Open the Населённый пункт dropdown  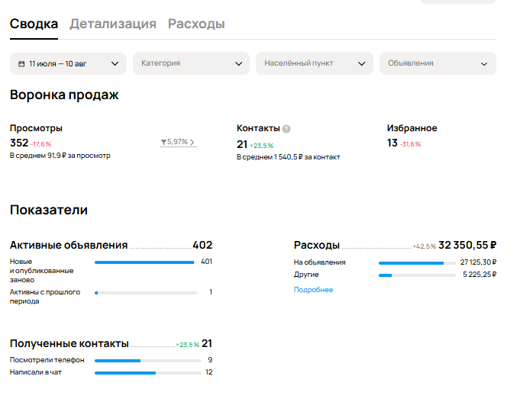tap(314, 63)
